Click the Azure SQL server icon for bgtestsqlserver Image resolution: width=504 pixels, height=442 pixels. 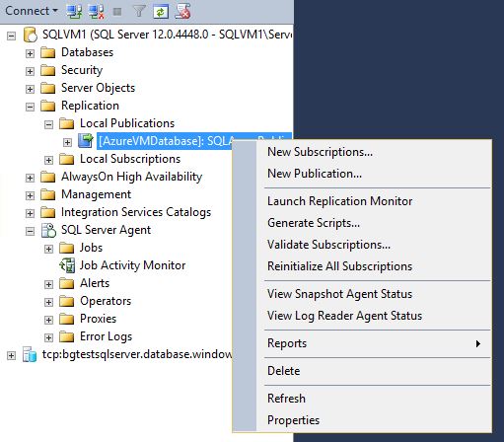point(30,354)
